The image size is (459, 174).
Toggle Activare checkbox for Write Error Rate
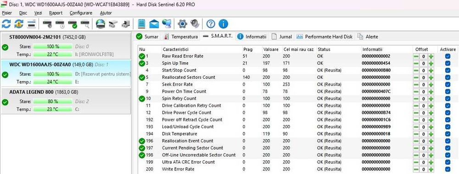point(448,169)
